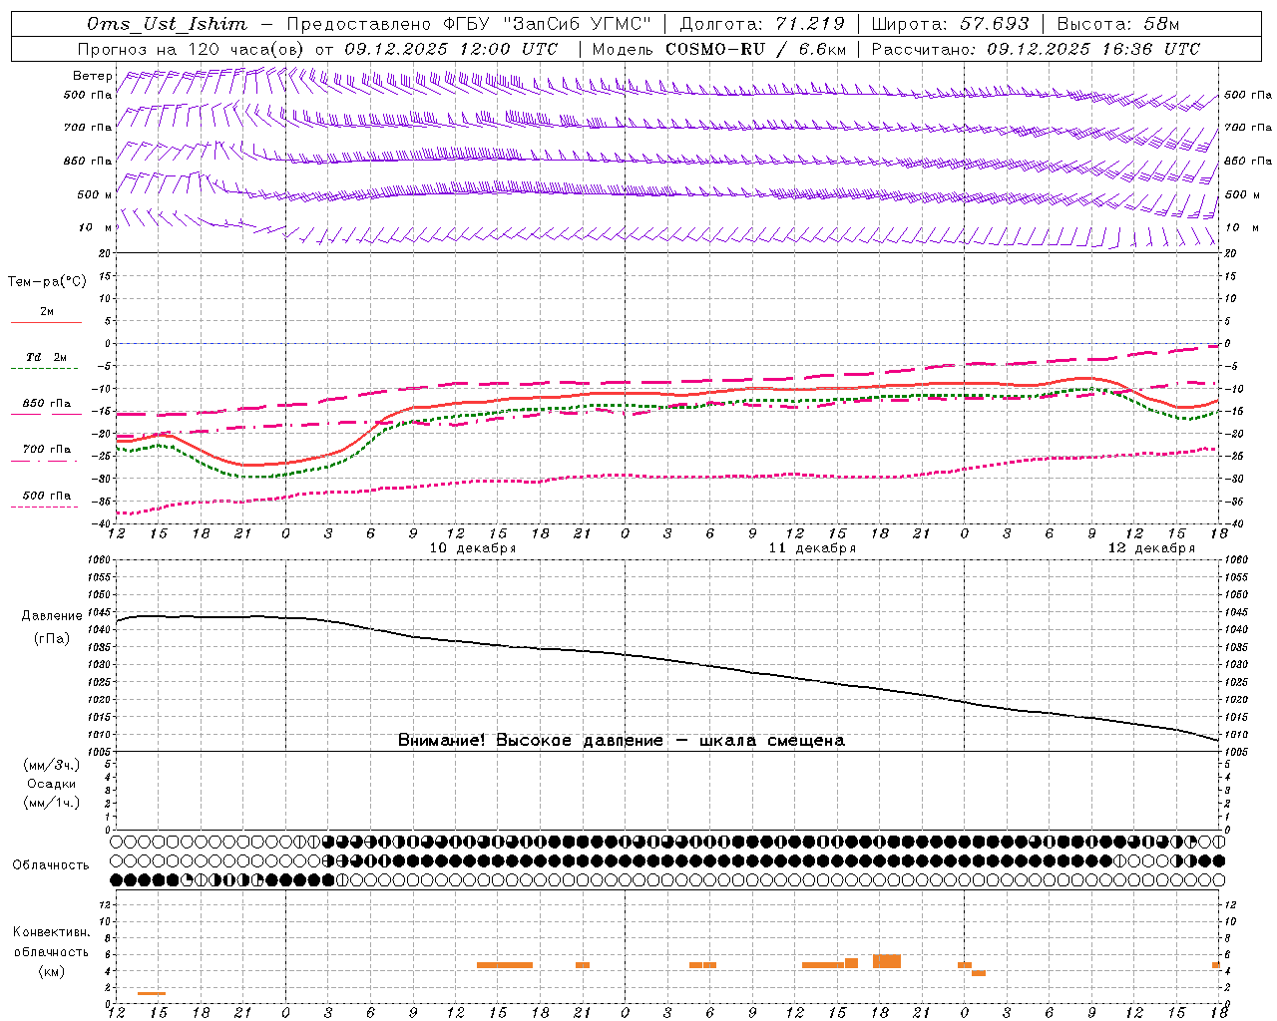Click the Давление pressure panel label
1277x1021 pixels.
click(x=52, y=616)
